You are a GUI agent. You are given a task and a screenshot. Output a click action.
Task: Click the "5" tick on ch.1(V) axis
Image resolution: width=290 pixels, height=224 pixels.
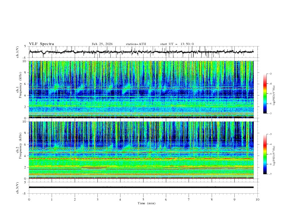(25, 46)
